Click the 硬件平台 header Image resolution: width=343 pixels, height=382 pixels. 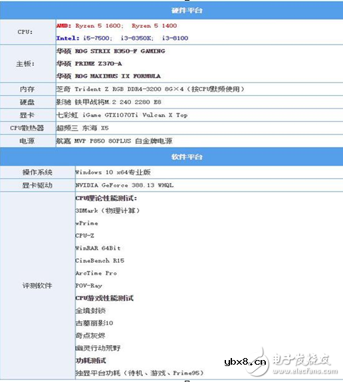[187, 11]
